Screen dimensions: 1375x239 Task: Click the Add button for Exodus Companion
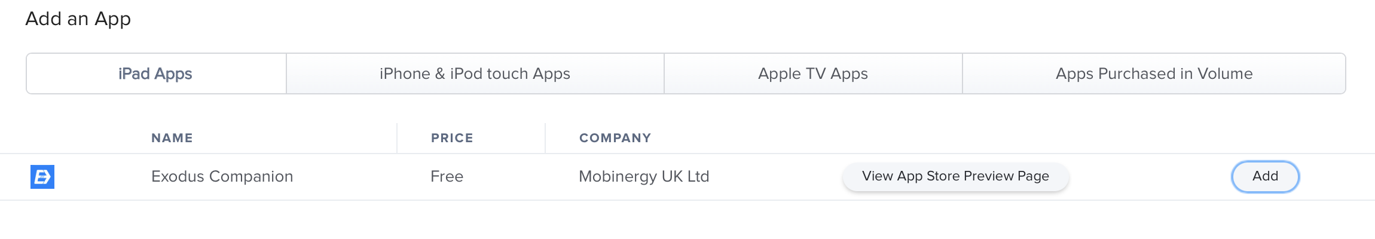(x=1265, y=176)
